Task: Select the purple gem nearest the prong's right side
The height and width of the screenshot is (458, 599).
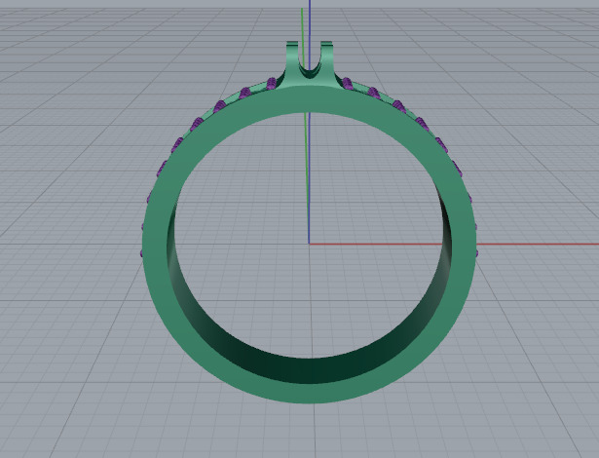Action: click(x=348, y=84)
